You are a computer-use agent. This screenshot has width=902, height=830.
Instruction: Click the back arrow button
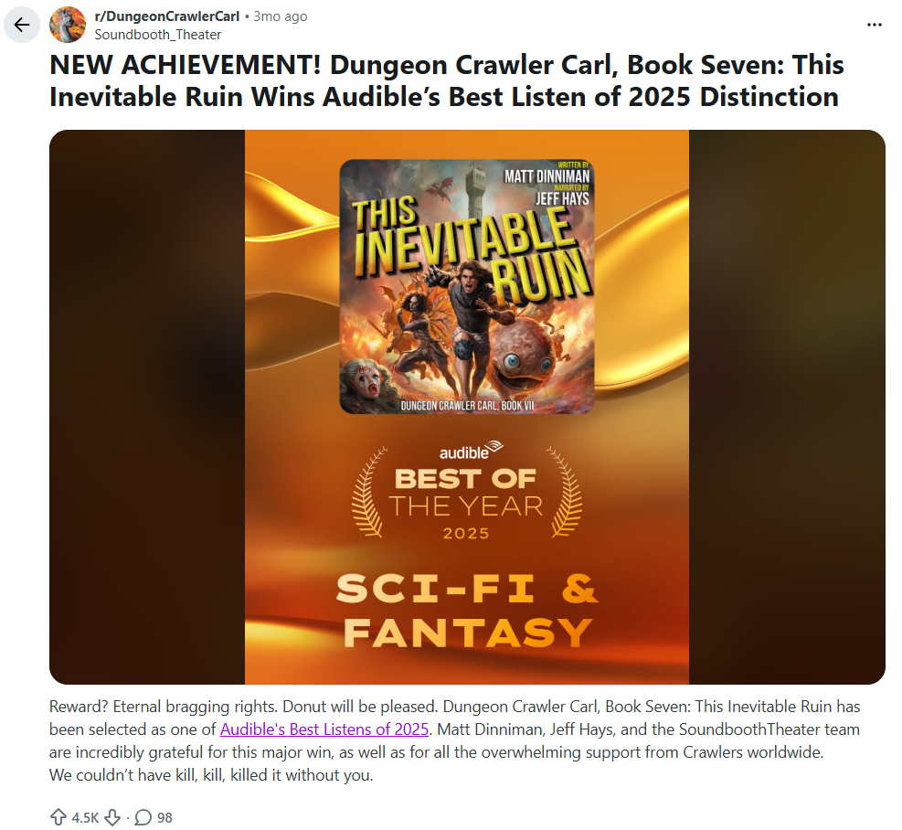[x=22, y=25]
